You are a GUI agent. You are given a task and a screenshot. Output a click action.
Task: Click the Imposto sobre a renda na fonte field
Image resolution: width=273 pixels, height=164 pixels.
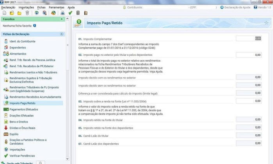pos(248,101)
